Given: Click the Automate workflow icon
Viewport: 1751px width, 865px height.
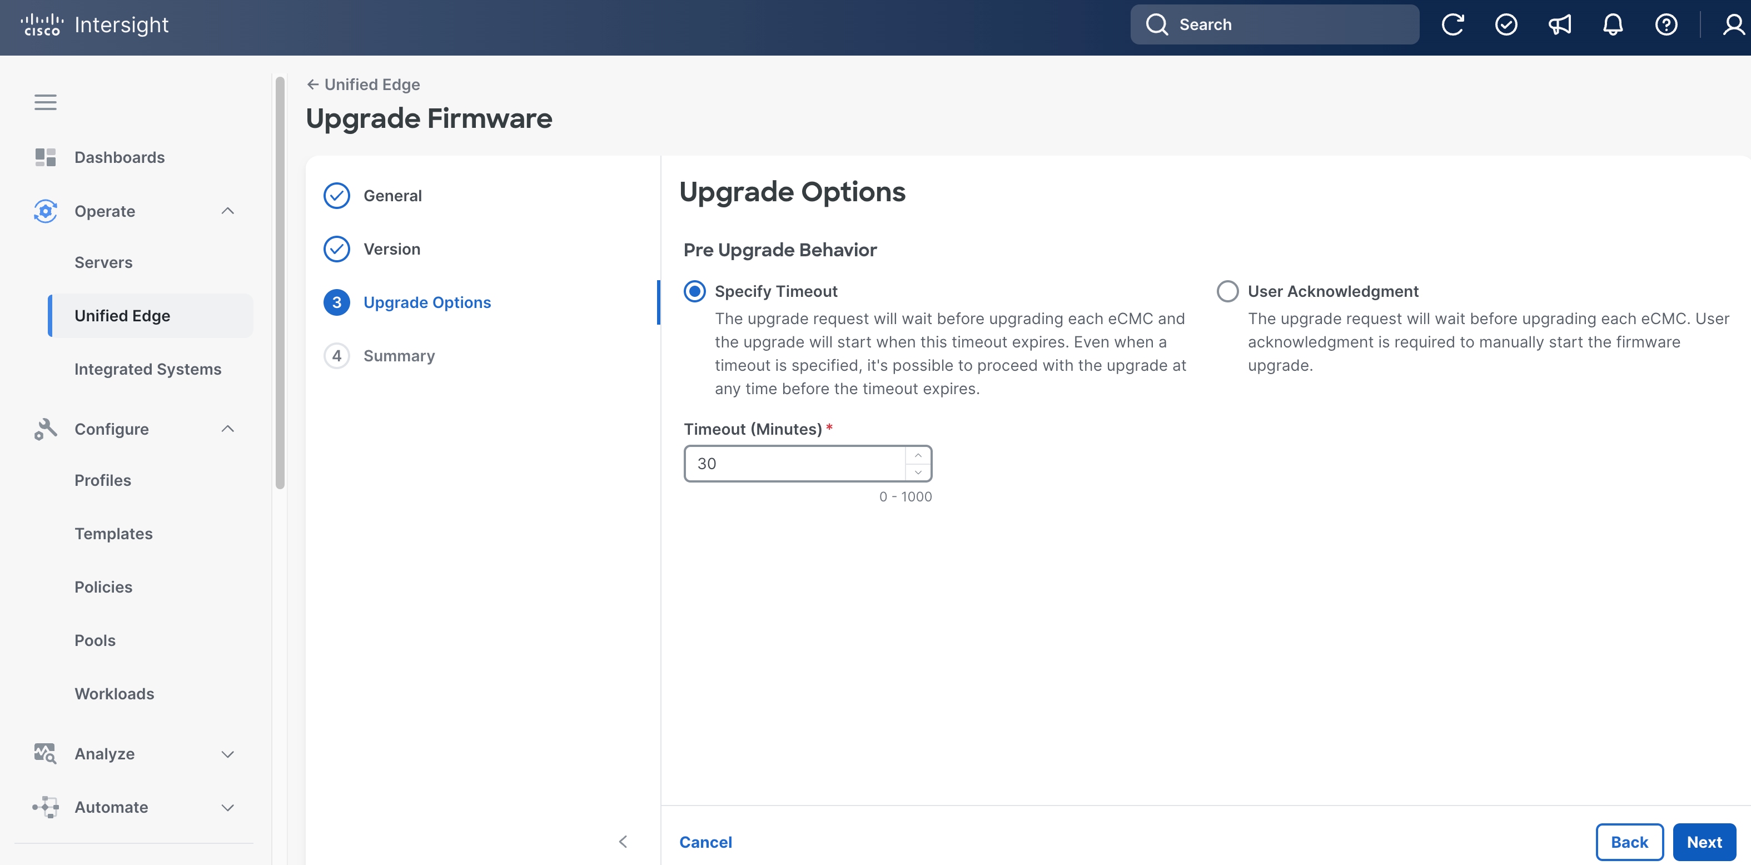Looking at the screenshot, I should (x=46, y=807).
